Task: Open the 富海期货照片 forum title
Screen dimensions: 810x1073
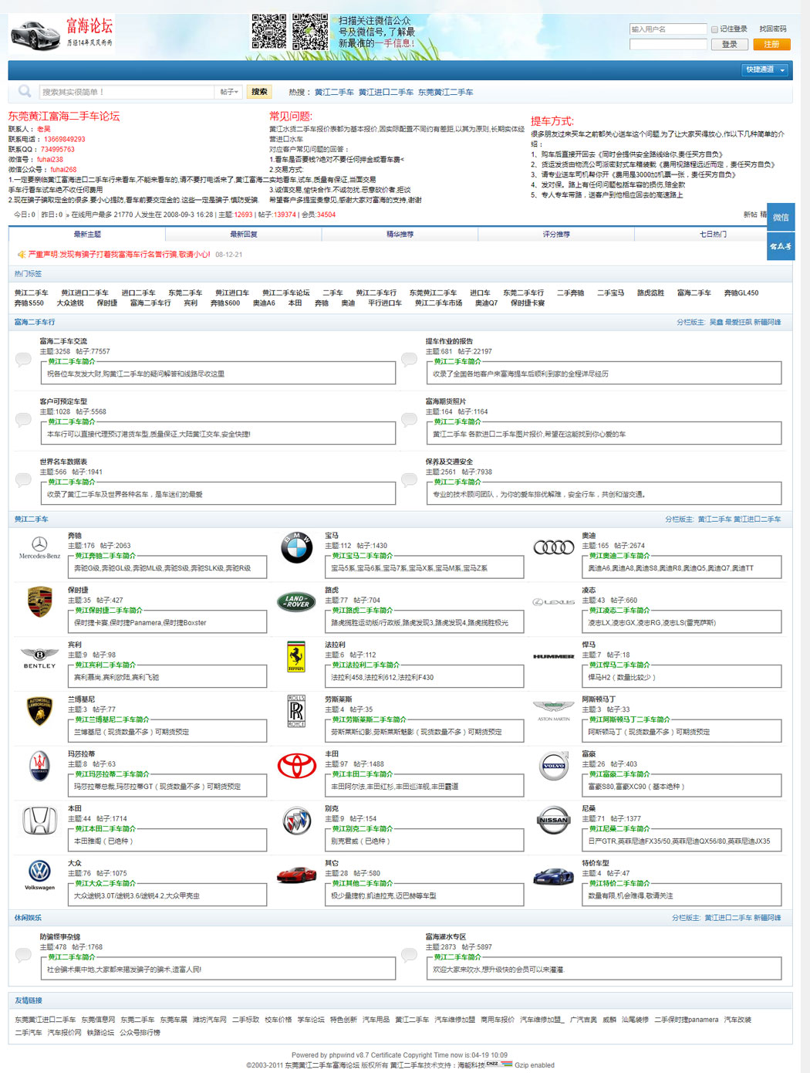Action: coord(446,401)
